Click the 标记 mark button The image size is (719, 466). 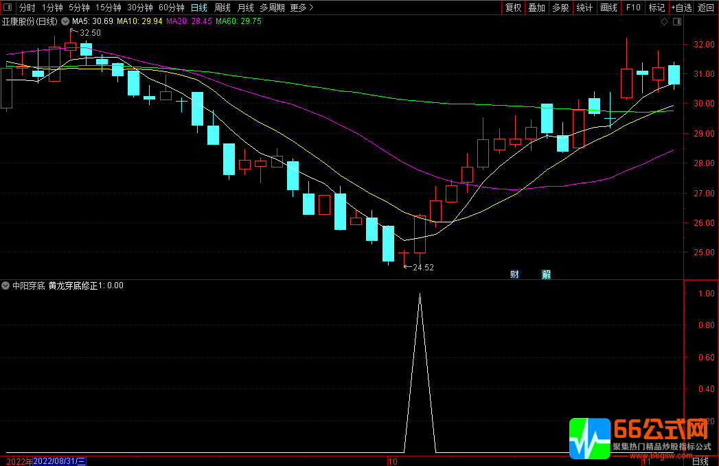657,8
